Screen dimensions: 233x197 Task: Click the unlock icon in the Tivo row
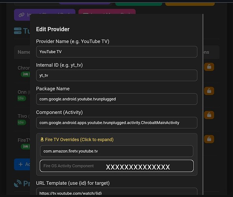(x=209, y=115)
